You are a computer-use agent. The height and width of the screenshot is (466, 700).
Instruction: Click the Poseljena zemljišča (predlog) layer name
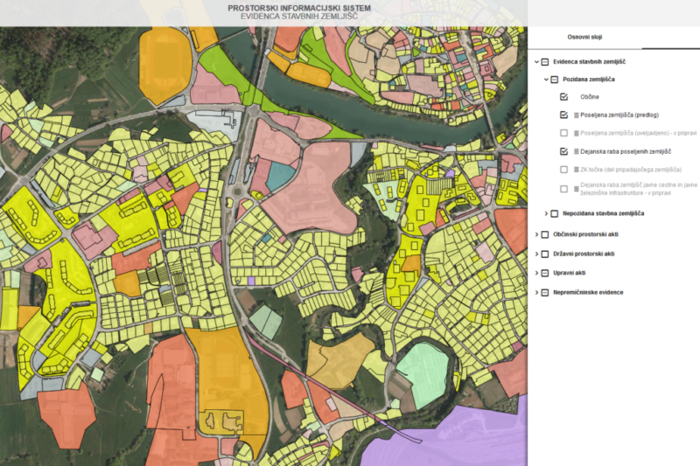tap(619, 115)
